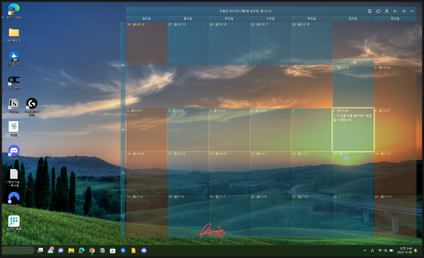Open Google Chrome from the taskbar

[x=92, y=251]
